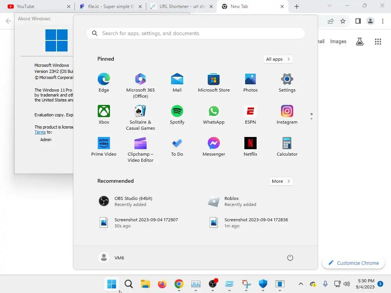The width and height of the screenshot is (391, 293).
Task: Close the YouTube tab
Action: 69,6
